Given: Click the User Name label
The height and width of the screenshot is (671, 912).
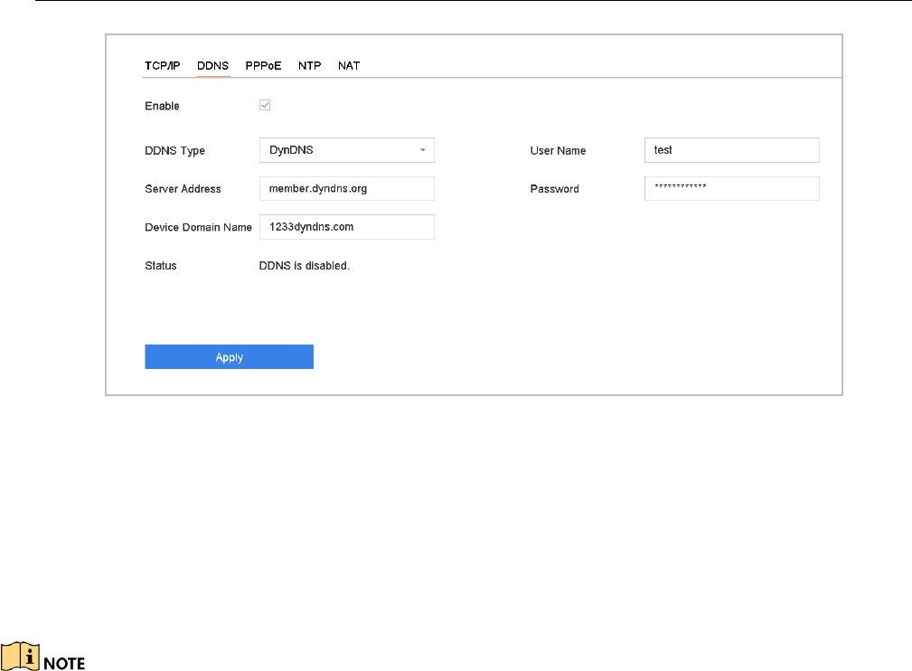Looking at the screenshot, I should [x=558, y=151].
